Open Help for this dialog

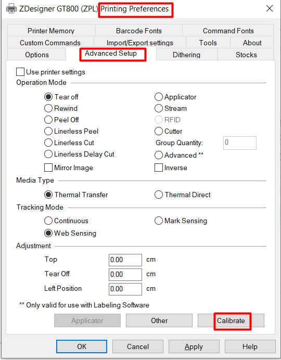click(250, 346)
